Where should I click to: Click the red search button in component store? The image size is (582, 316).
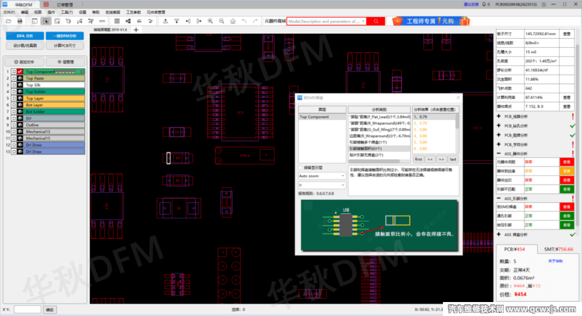[x=376, y=21]
